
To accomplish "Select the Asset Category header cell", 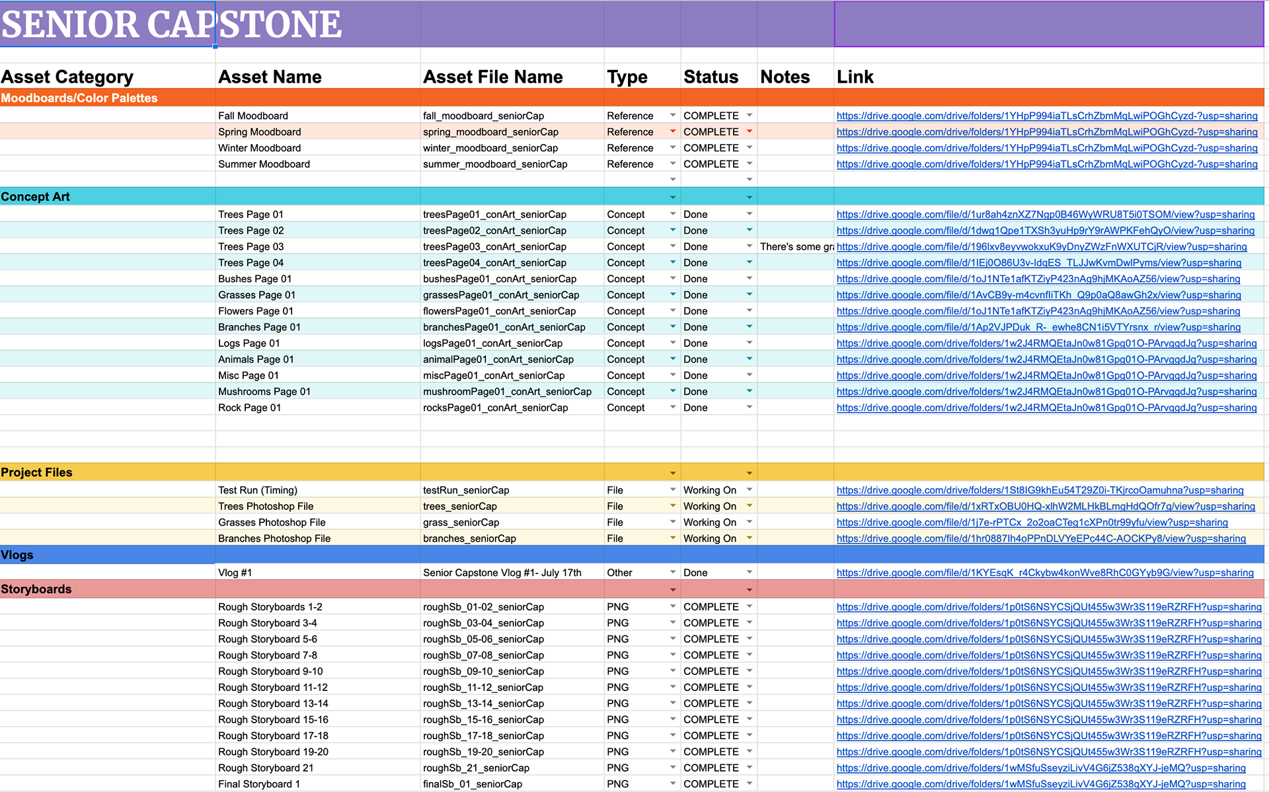I will [108, 77].
